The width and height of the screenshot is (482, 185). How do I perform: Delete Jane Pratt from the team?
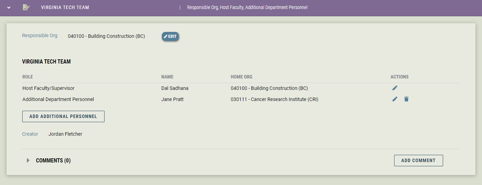point(406,99)
